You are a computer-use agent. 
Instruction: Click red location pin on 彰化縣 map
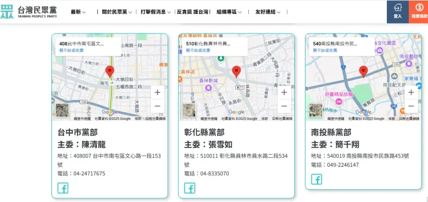click(236, 71)
